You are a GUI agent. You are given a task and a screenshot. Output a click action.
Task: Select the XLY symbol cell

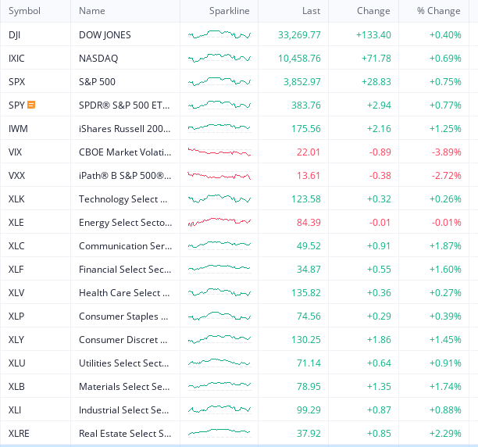click(x=16, y=340)
